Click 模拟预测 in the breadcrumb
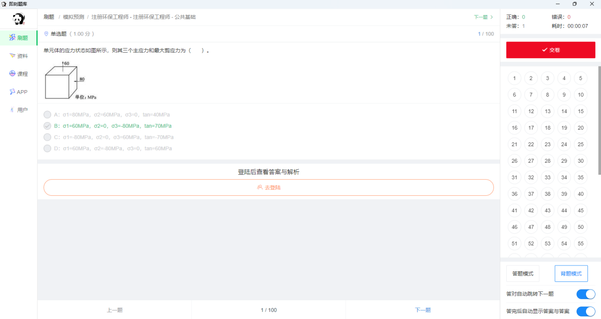 point(74,17)
